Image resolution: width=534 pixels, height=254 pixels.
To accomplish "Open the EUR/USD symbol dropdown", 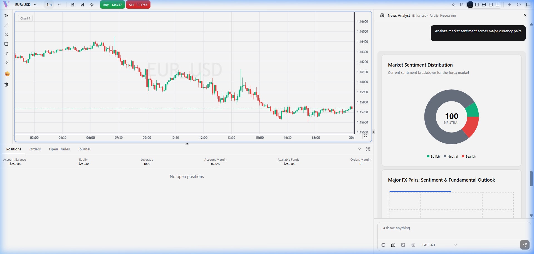I will click(x=26, y=5).
